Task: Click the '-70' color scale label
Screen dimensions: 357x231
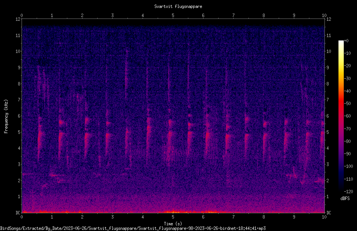Action: click(347, 129)
